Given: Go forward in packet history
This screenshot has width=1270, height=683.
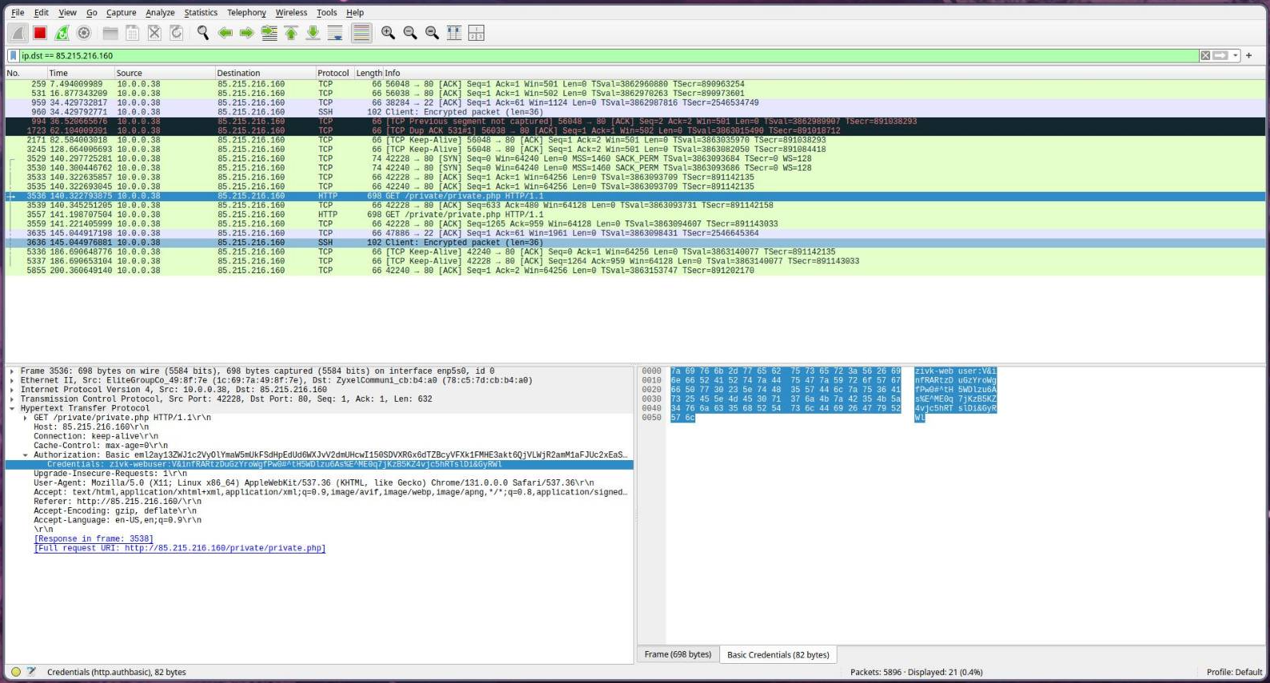Looking at the screenshot, I should pos(247,33).
